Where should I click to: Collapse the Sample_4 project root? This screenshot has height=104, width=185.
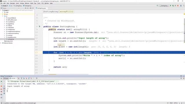coord(1,10)
